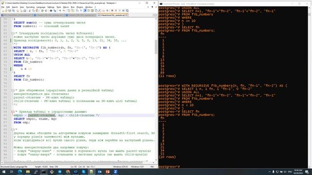Image resolution: width=312 pixels, height=175 pixels.
Task: Collapse the comment block at line 89
Action: coord(12,130)
